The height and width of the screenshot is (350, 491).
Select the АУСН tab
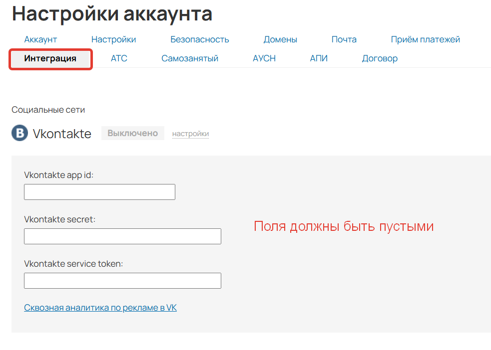point(264,58)
